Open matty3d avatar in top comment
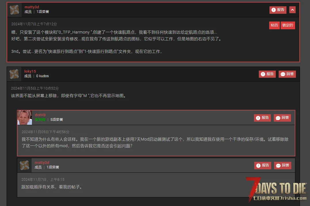This screenshot has height=206, width=310. pos(14,10)
